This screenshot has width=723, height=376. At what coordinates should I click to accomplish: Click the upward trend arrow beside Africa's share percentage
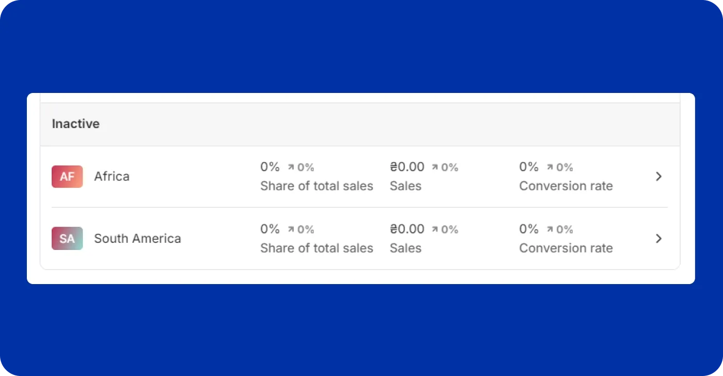(x=290, y=166)
